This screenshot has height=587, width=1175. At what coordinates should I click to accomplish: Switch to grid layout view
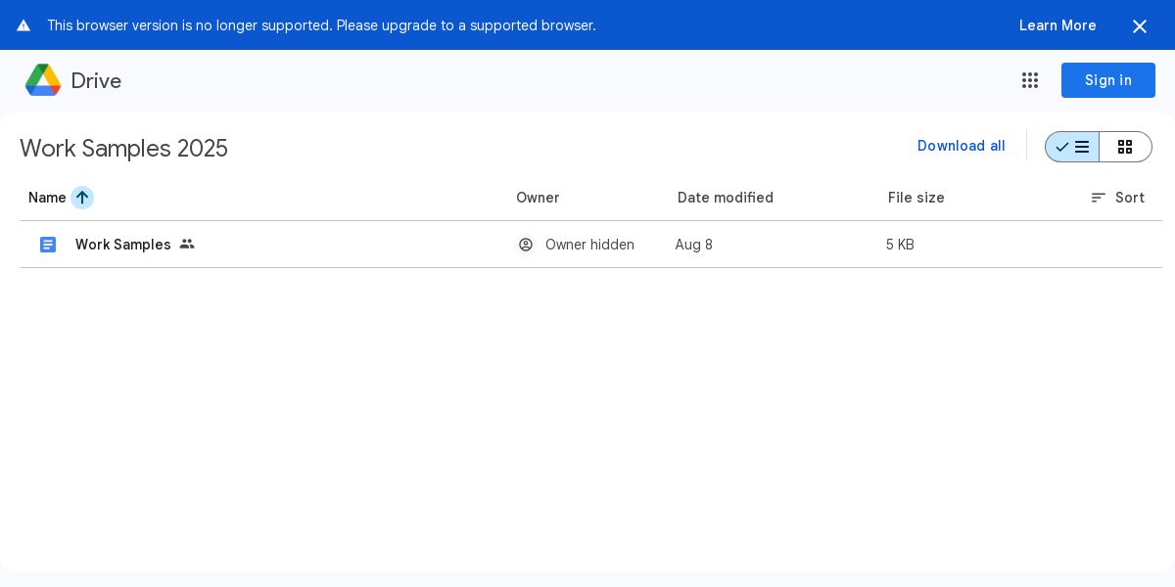[1125, 147]
